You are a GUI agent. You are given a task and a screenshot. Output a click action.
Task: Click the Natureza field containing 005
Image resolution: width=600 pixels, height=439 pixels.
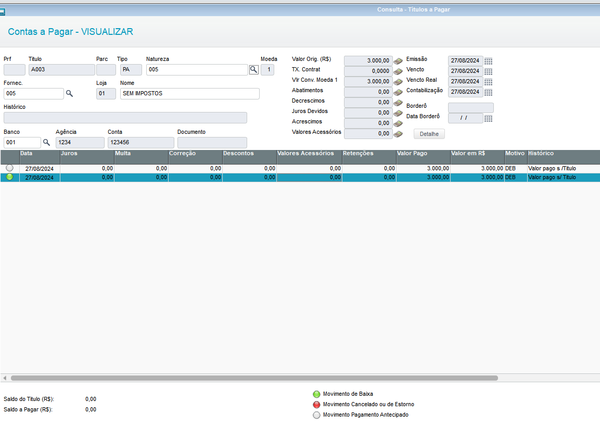(x=197, y=70)
